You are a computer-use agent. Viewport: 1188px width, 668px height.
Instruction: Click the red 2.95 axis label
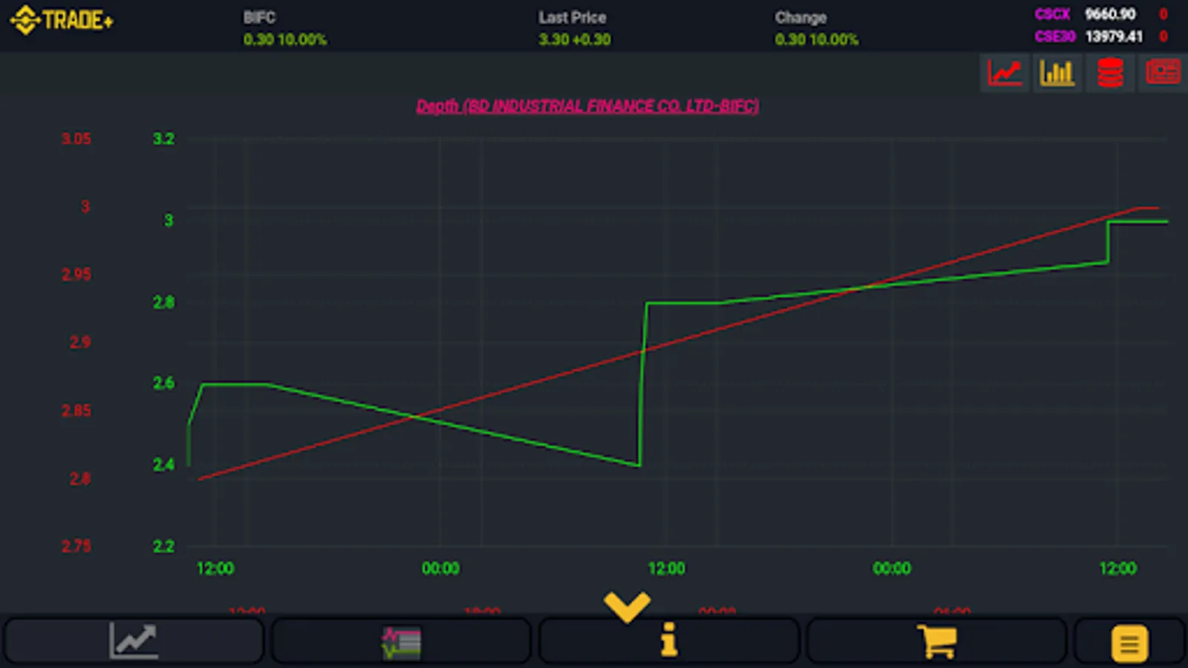[76, 275]
